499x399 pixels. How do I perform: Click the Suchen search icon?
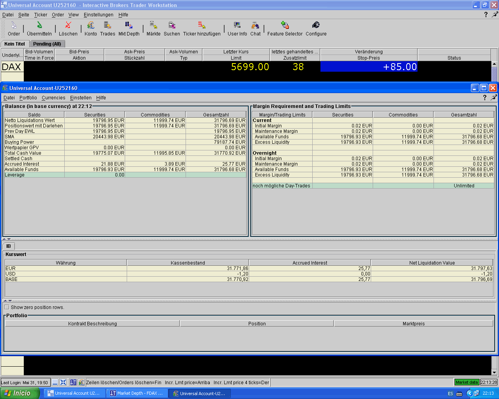click(x=172, y=25)
